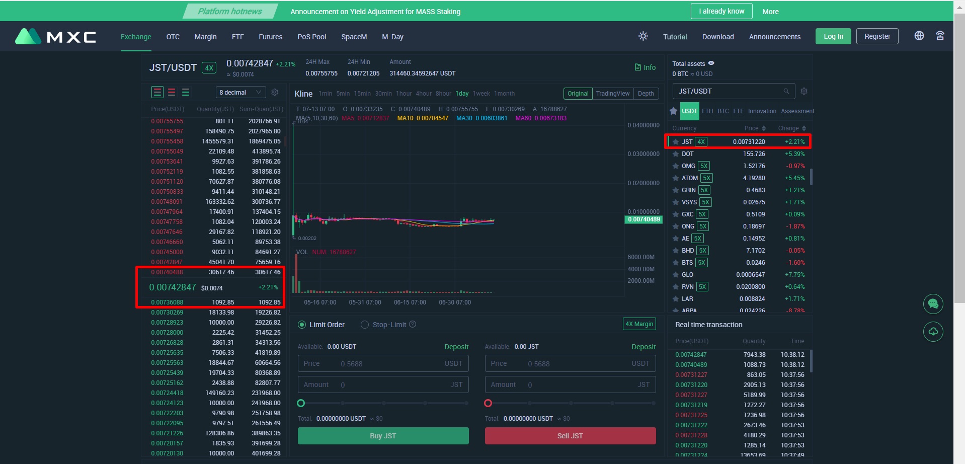Click the Buy JST button
Image resolution: width=965 pixels, height=464 pixels.
coord(383,436)
